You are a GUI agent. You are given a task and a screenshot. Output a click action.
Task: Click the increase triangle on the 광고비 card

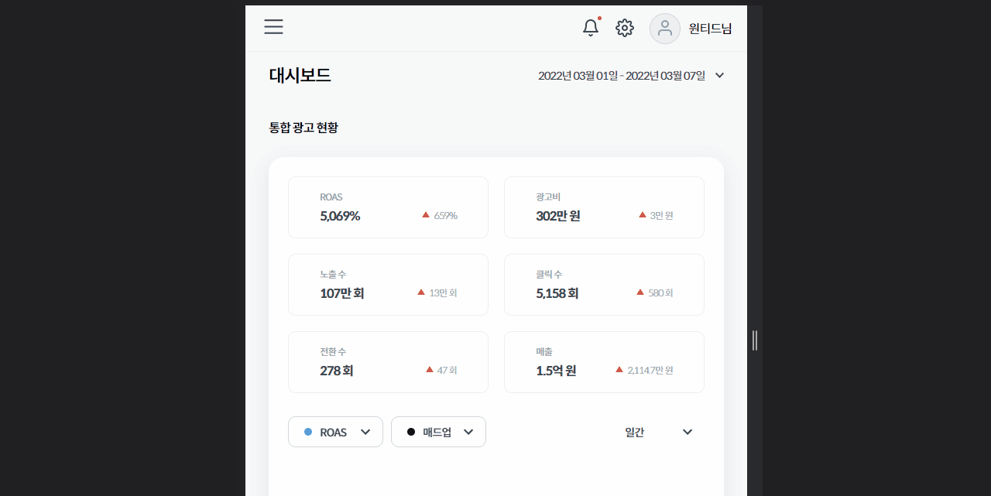click(641, 215)
